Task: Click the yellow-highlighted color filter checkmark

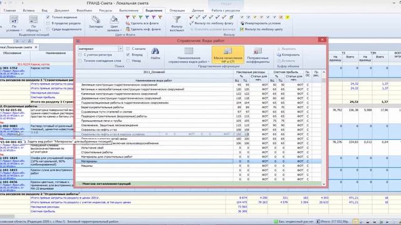Action: pos(288,17)
